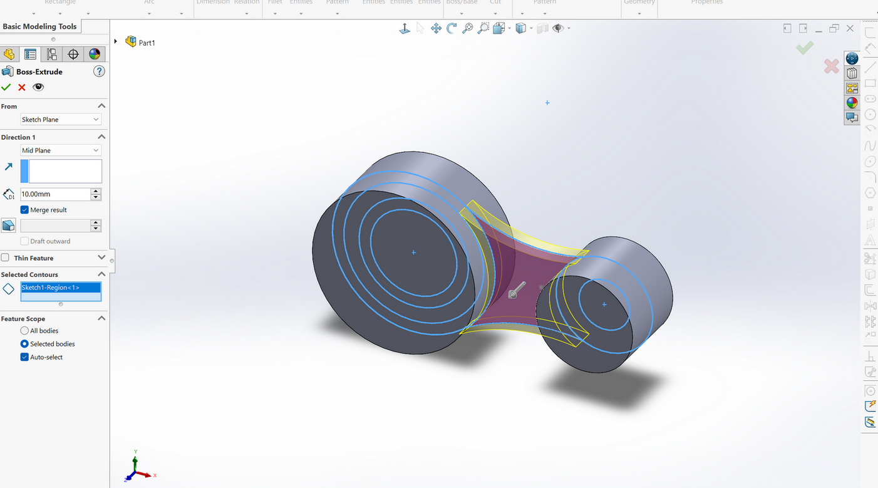Switch to the PropertyManager tab
This screenshot has height=488, width=878.
click(30, 55)
